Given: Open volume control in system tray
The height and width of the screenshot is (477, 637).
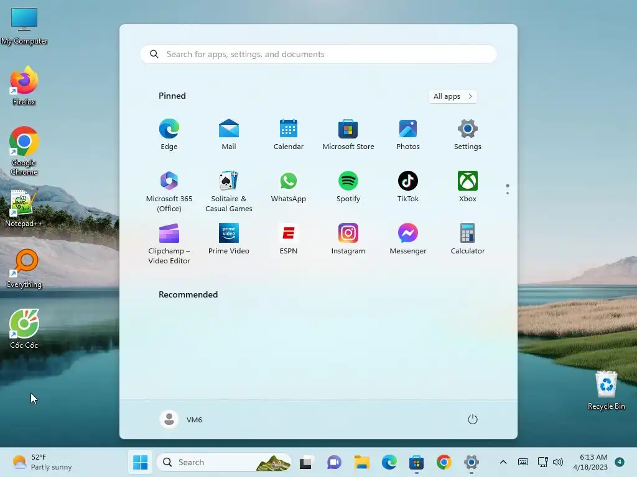Looking at the screenshot, I should point(558,462).
